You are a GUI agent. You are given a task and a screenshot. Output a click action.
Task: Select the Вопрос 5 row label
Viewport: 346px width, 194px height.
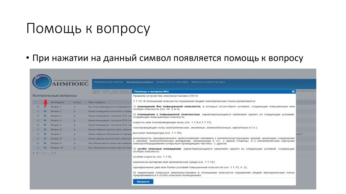56,125
